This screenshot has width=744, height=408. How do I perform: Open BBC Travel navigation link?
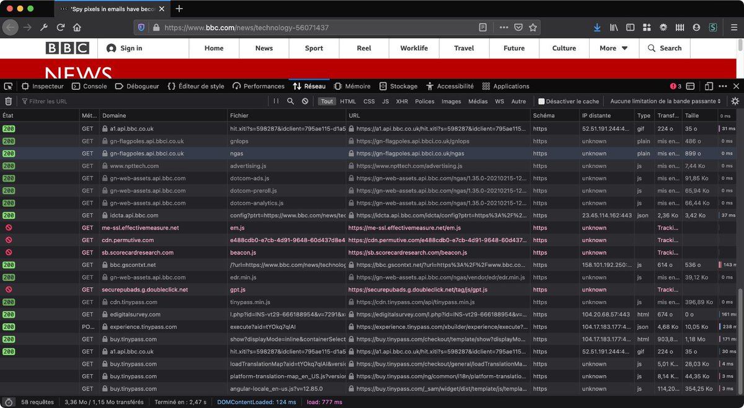pyautogui.click(x=464, y=48)
